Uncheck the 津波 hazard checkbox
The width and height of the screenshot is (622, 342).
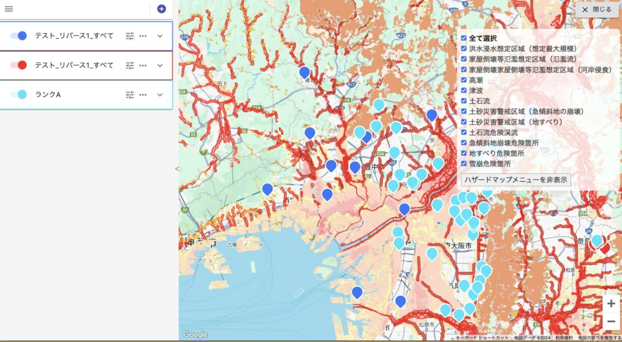click(464, 90)
